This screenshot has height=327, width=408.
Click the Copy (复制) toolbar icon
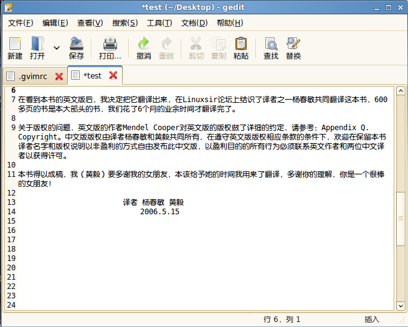pos(219,44)
